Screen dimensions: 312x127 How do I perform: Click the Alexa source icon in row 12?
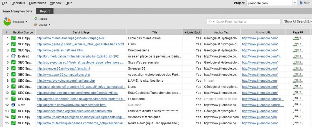[13, 105]
